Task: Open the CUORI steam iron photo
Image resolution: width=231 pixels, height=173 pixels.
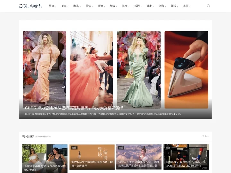Action: pos(186,70)
